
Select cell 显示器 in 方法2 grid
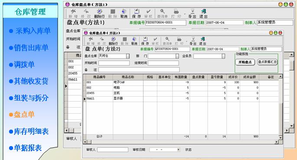tap(128, 98)
